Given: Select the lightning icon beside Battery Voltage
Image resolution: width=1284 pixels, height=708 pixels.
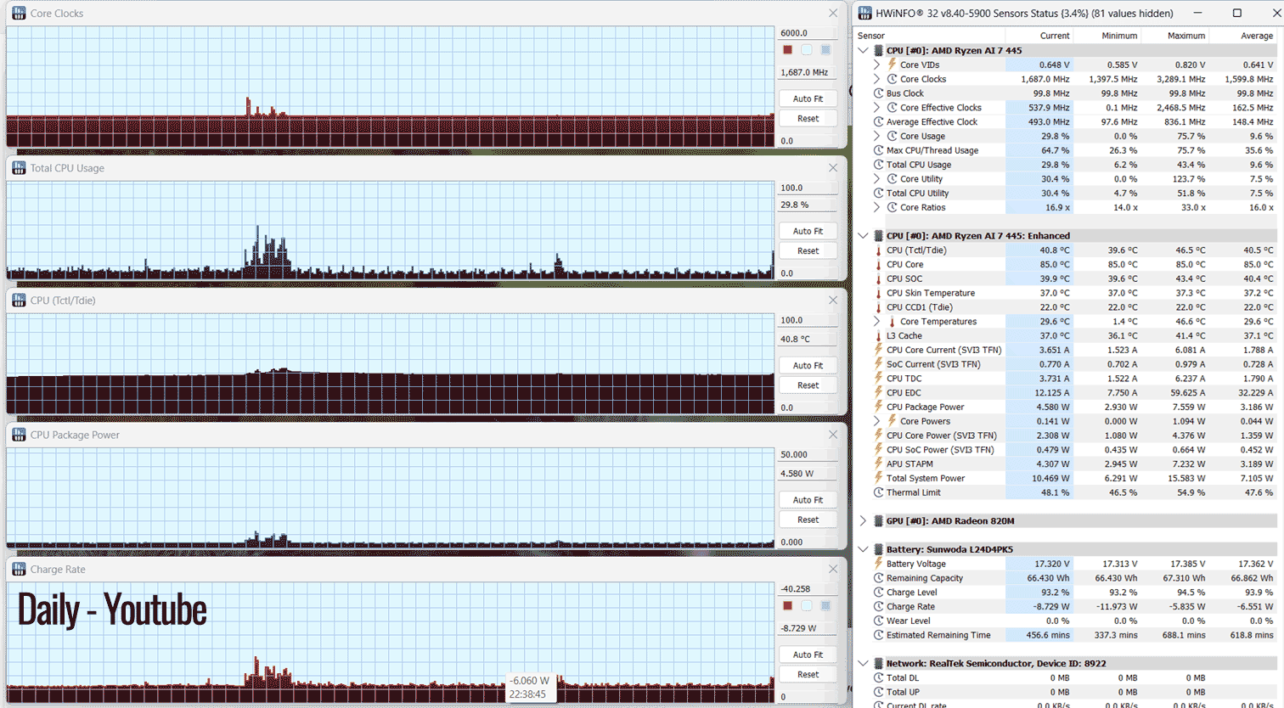Looking at the screenshot, I should tap(879, 564).
